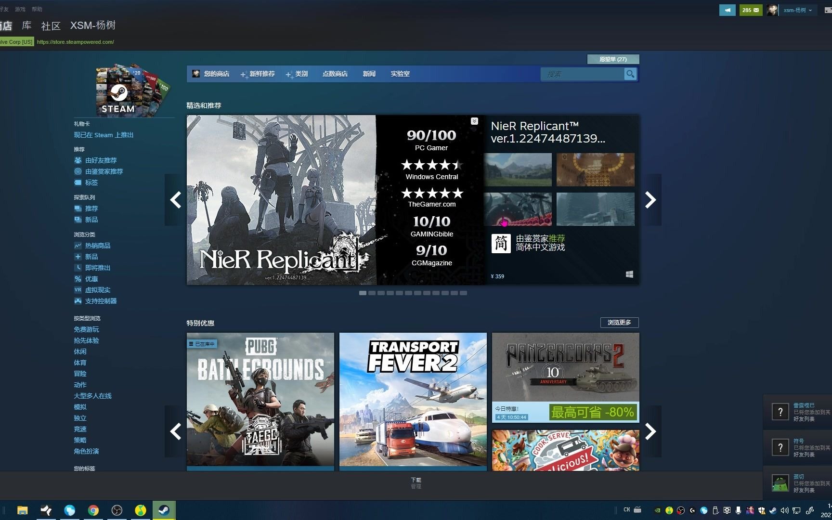This screenshot has width=832, height=520.
Task: Click 现已在 Steam 上推出 link
Action: pyautogui.click(x=104, y=135)
